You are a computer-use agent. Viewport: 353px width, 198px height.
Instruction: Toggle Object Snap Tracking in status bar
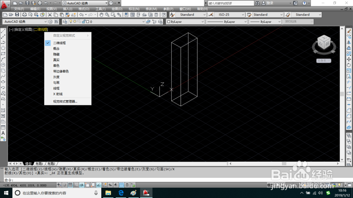pyautogui.click(x=98, y=185)
